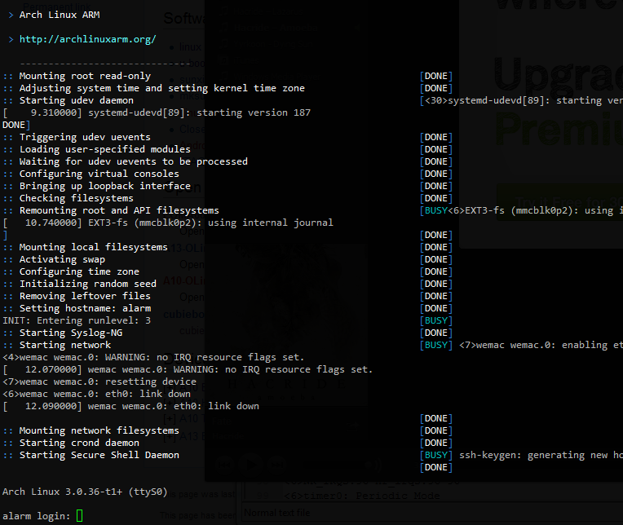
Task: Skip to next track in media player
Action: pyautogui.click(x=277, y=464)
